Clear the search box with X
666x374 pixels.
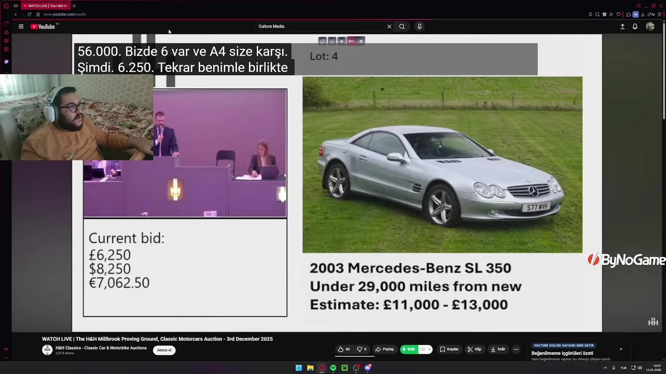[389, 26]
